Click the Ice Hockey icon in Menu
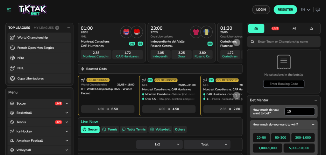The width and height of the screenshot is (326, 155). pos(12,131)
